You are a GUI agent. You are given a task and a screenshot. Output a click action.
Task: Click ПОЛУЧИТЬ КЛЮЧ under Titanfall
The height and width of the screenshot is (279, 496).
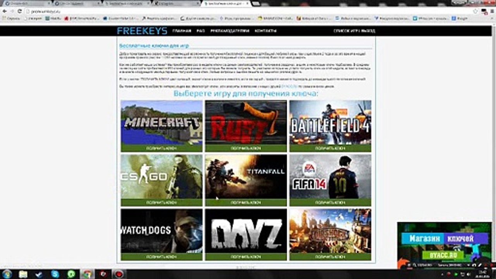coord(246,202)
